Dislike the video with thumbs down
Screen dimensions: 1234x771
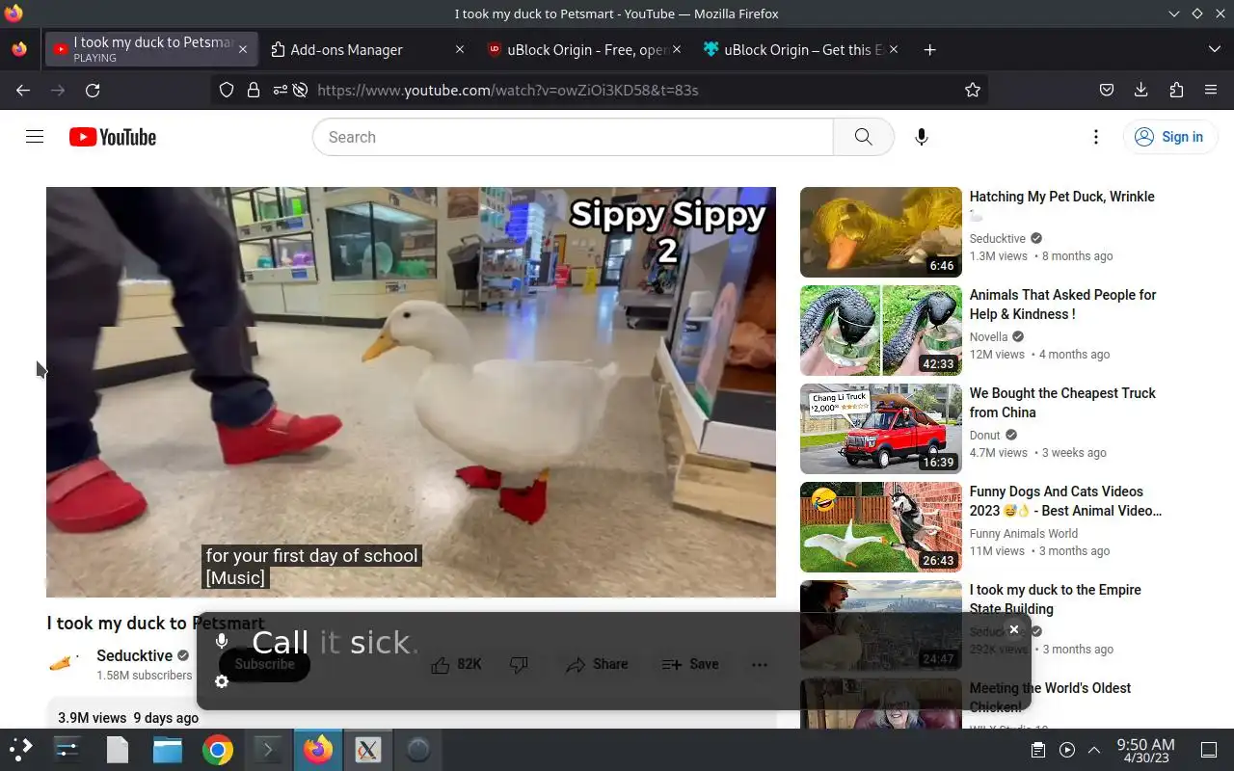[519, 664]
